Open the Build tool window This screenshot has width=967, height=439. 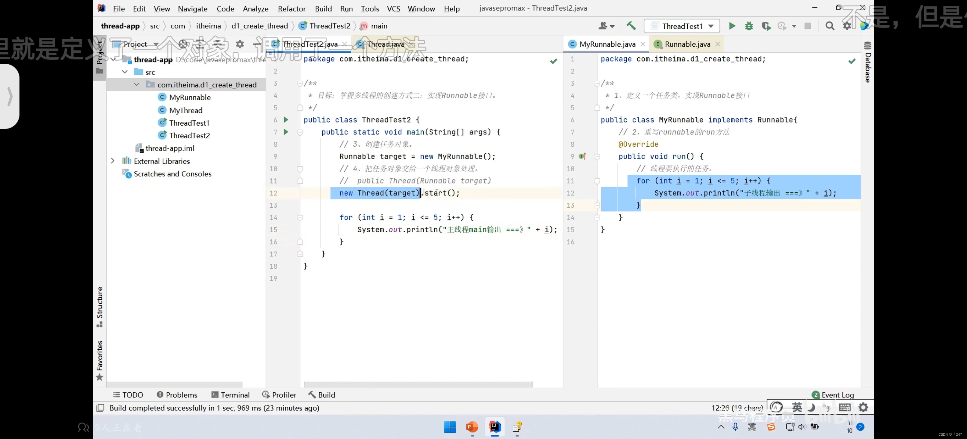322,395
